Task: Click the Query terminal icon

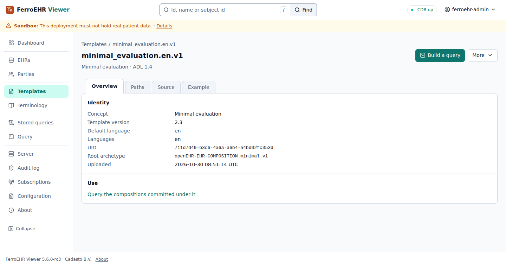Action: click(11, 137)
